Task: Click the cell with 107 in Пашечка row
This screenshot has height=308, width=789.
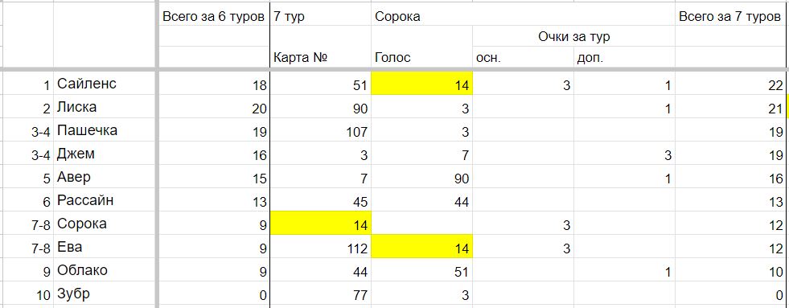Action: tap(321, 130)
